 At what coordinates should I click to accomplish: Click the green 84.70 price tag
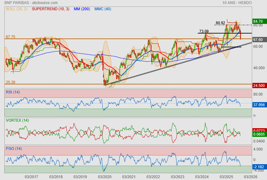(x=258, y=21)
